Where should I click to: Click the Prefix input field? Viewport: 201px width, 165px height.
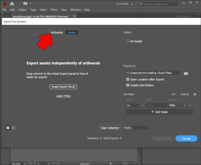pos(141,128)
